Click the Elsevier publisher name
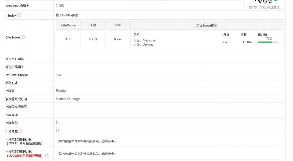293x161 pixels. [61, 91]
